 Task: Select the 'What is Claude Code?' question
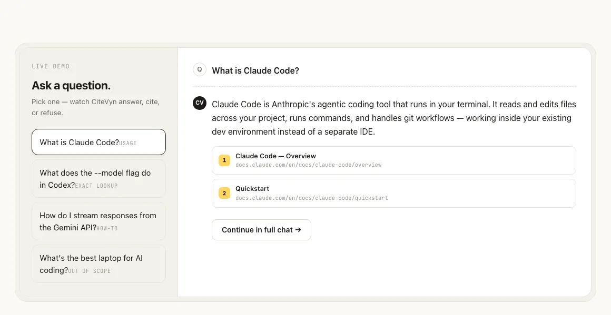coord(98,142)
